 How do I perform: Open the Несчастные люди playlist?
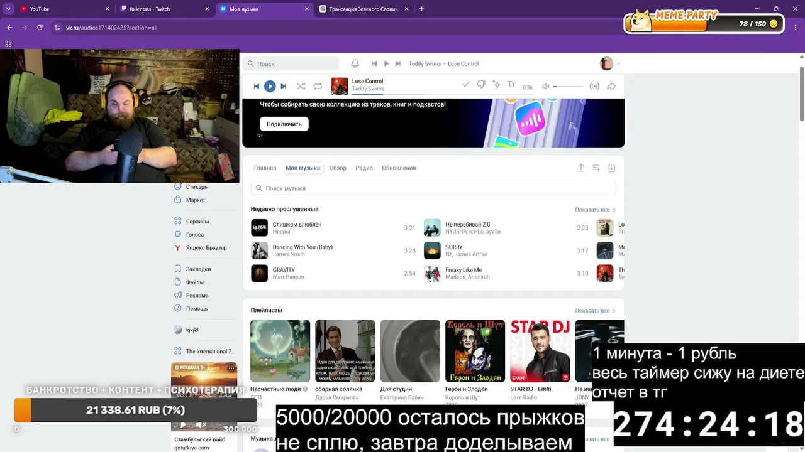[280, 351]
